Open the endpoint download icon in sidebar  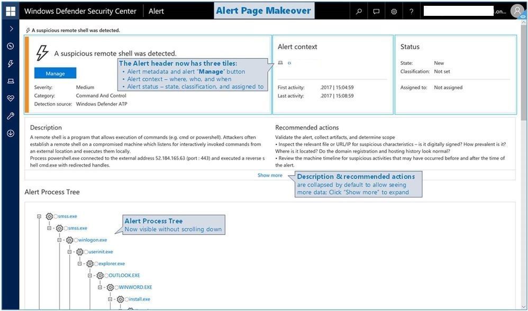click(11, 134)
